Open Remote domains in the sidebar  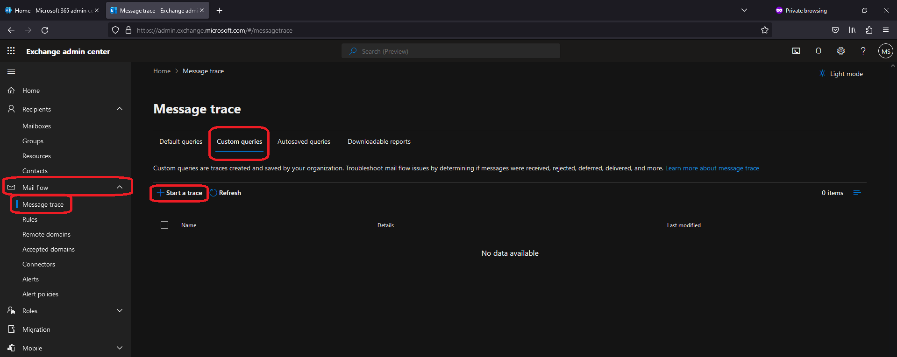pos(46,234)
